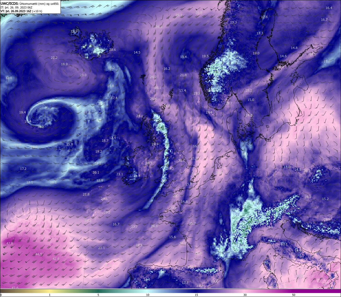Click the map value 24.8
341x297 pixels.
(x=249, y=115)
